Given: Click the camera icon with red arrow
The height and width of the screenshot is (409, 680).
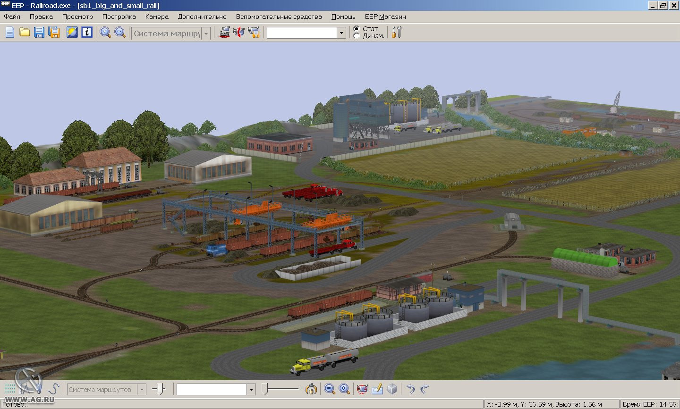Looking at the screenshot, I should click(x=239, y=32).
